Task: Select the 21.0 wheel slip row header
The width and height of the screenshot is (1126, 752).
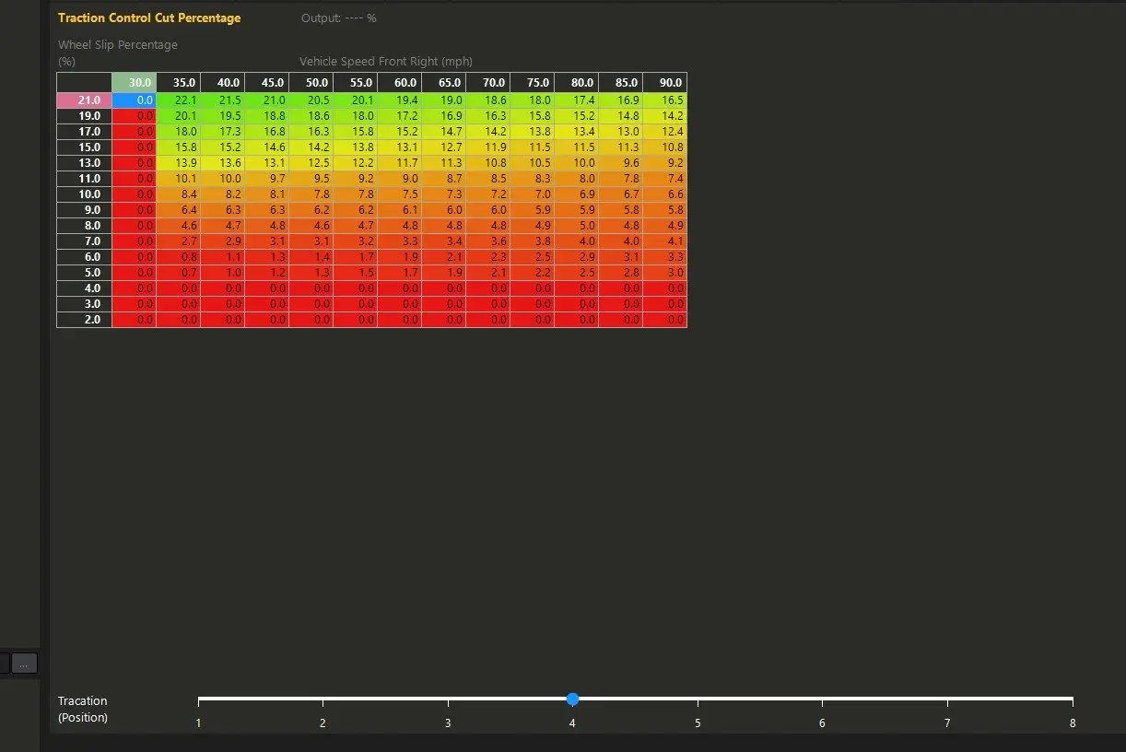Action: pyautogui.click(x=85, y=100)
